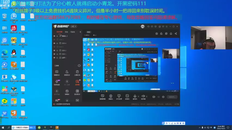Select the Kugou Music K desktop icon
The image size is (232, 130).
(5, 66)
